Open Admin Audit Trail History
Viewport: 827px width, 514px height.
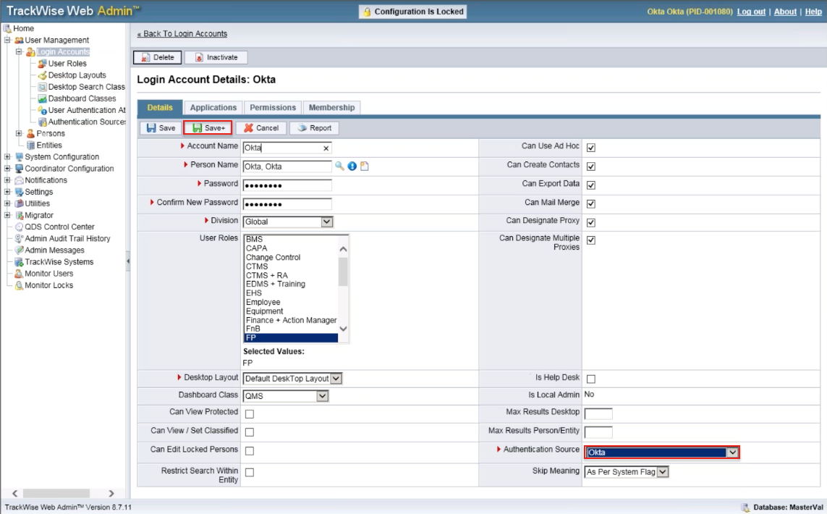(x=67, y=239)
